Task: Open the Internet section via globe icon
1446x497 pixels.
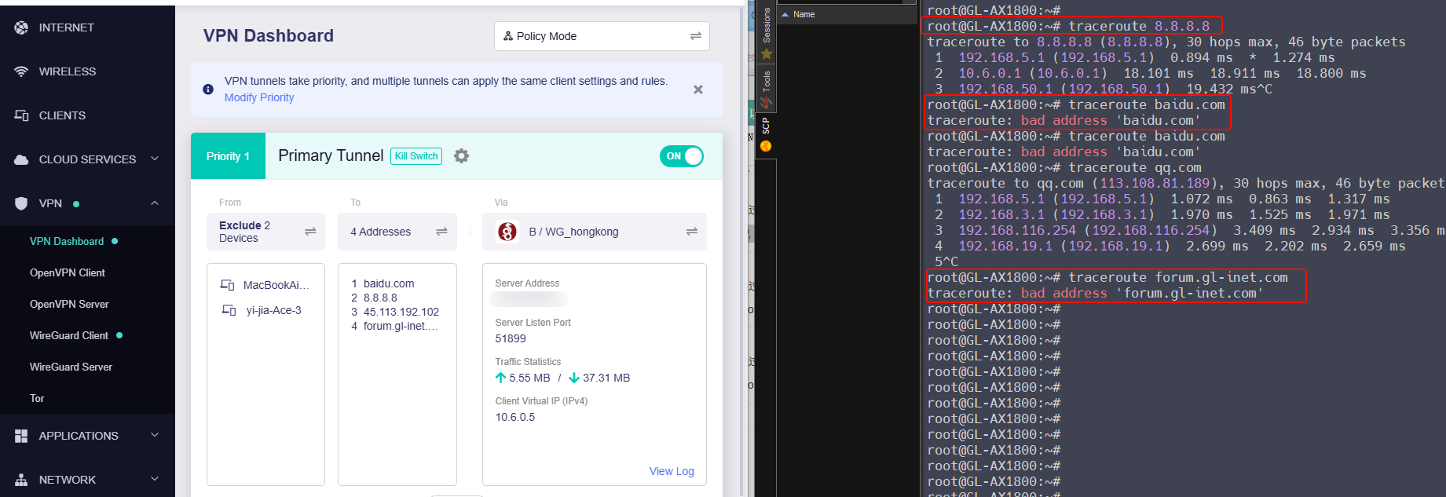Action: coord(21,27)
